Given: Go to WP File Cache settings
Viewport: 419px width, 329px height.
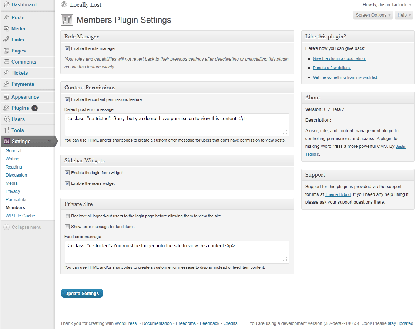Looking at the screenshot, I should click(20, 216).
